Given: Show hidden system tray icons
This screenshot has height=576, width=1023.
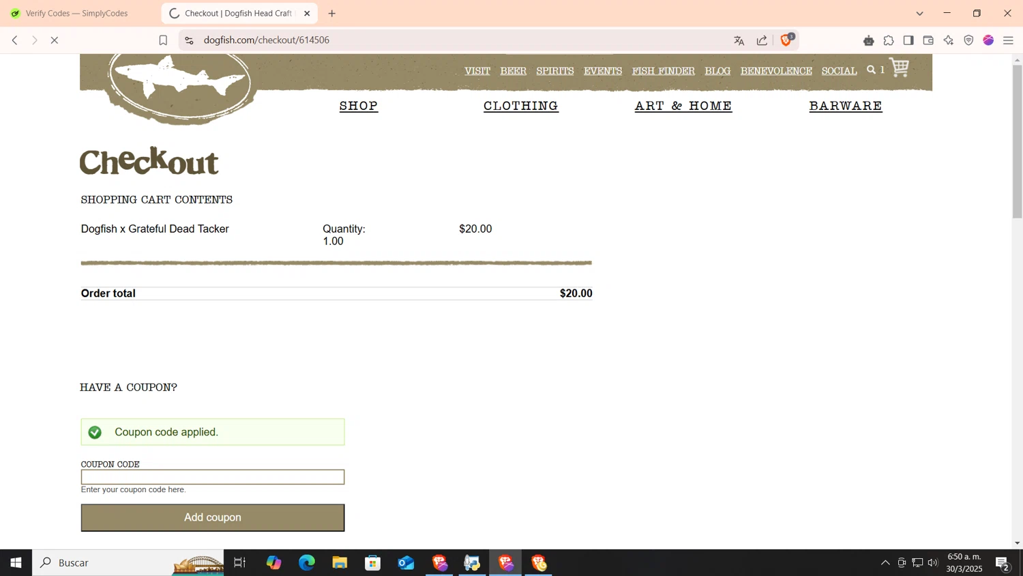Looking at the screenshot, I should coord(885,562).
